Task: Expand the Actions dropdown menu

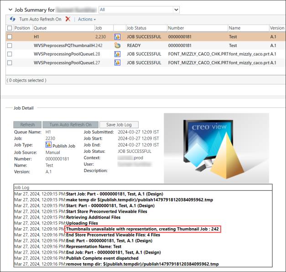Action: point(87,19)
